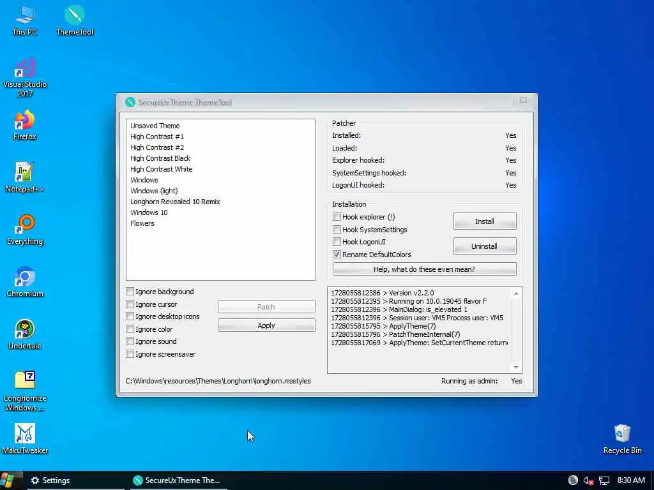Select the Windows (light) theme

[154, 190]
